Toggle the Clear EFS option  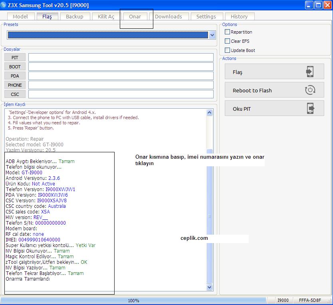227,41
